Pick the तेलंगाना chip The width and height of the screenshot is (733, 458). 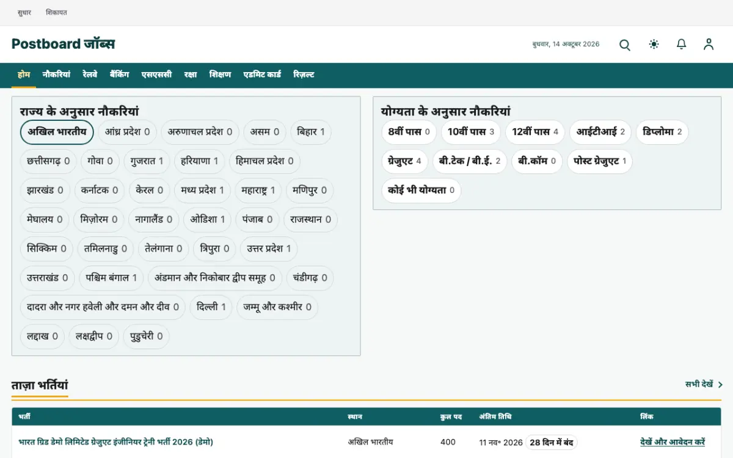click(163, 249)
